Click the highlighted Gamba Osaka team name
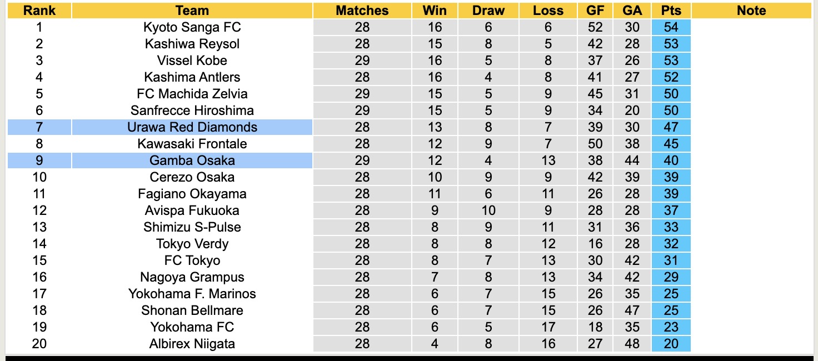This screenshot has height=361, width=818. pyautogui.click(x=192, y=161)
